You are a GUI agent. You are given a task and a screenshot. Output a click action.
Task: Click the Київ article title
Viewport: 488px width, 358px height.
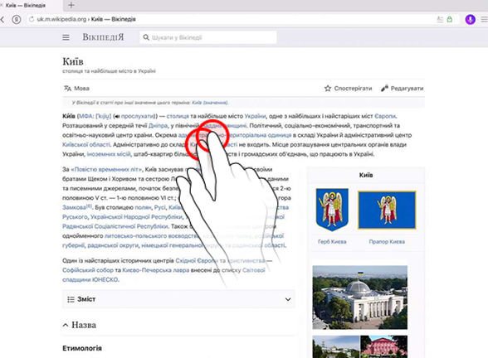pos(73,61)
